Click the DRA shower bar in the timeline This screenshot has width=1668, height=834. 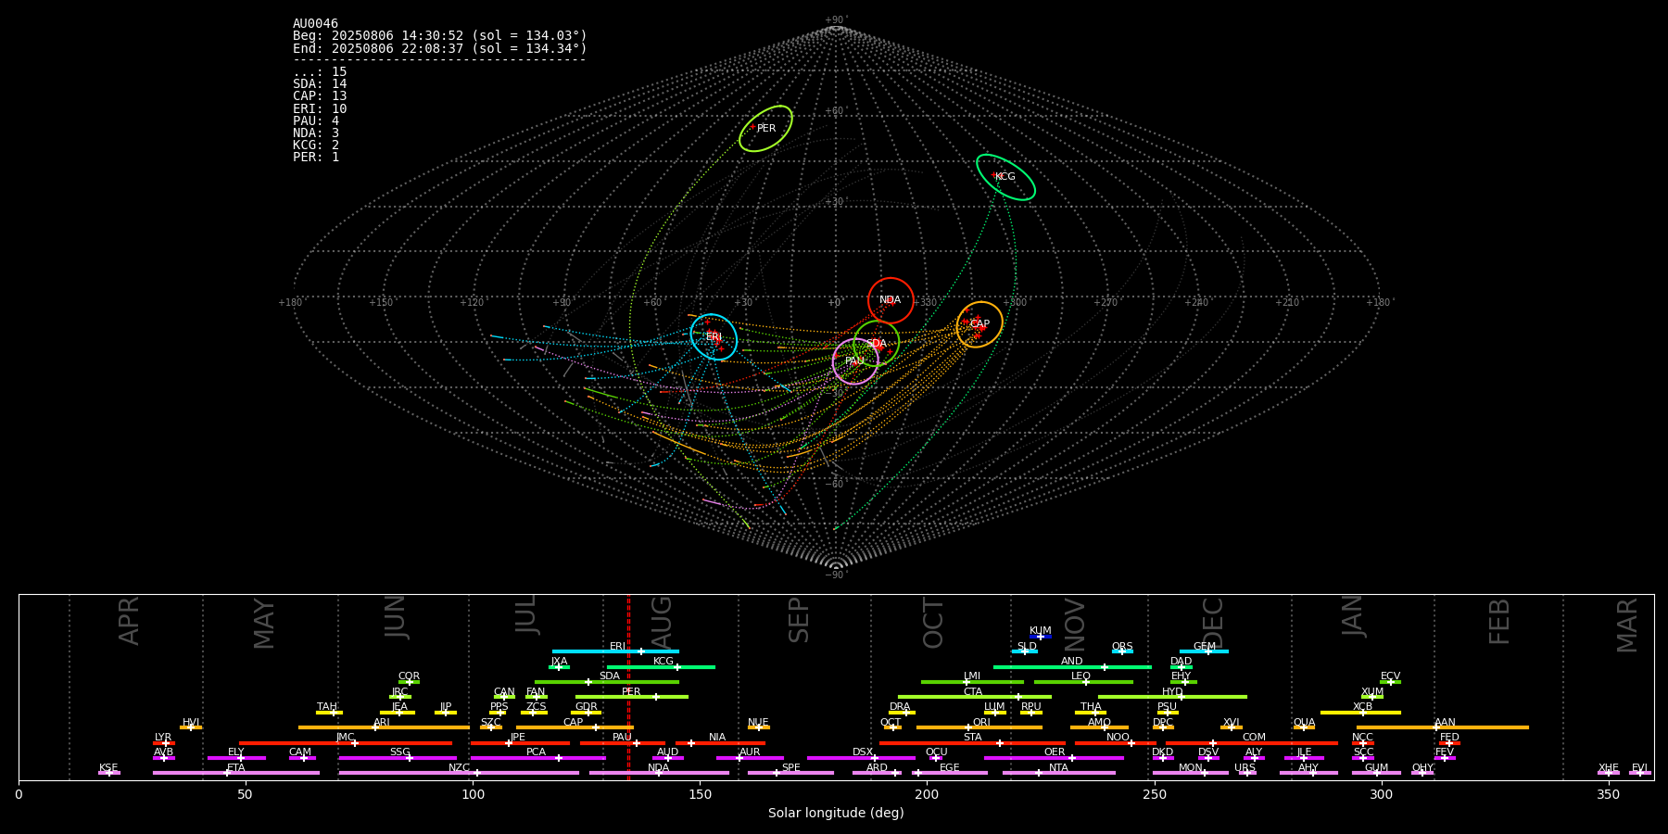coord(902,712)
